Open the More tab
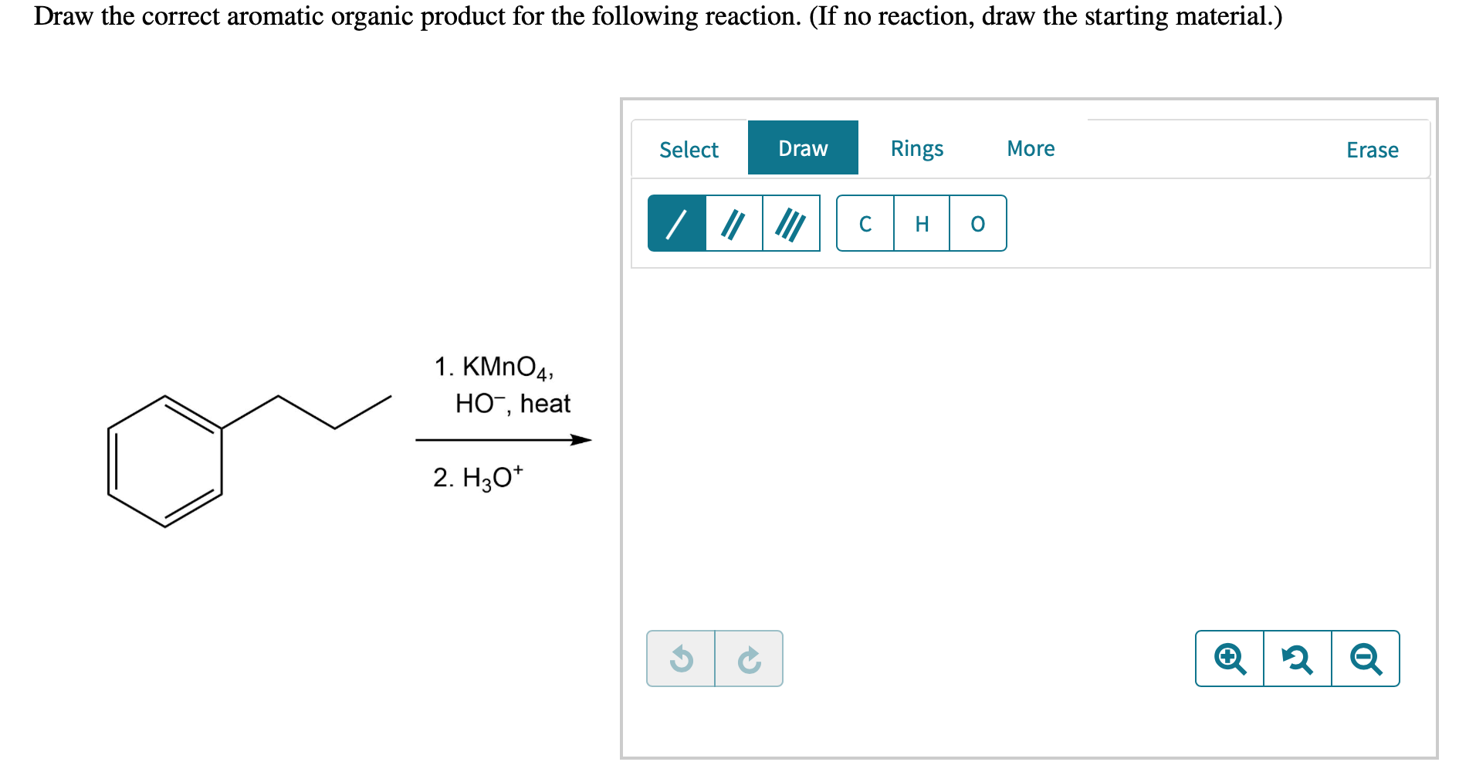Screen dimensions: 1459x772 [1031, 148]
